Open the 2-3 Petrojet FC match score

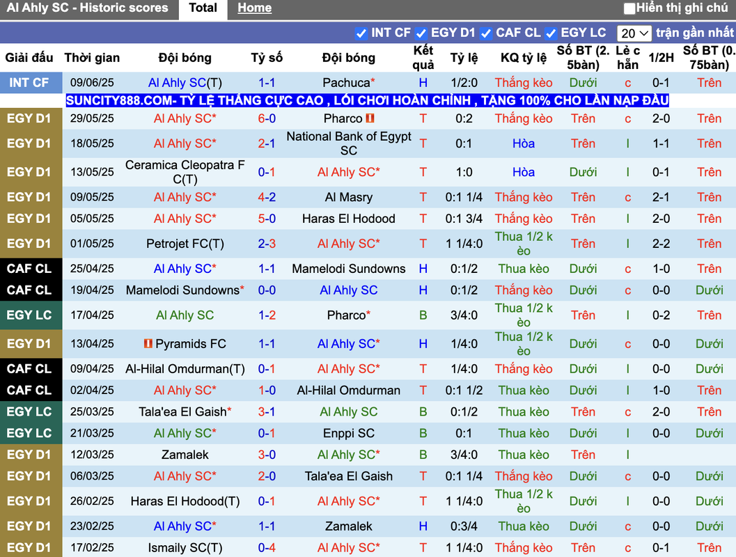267,244
